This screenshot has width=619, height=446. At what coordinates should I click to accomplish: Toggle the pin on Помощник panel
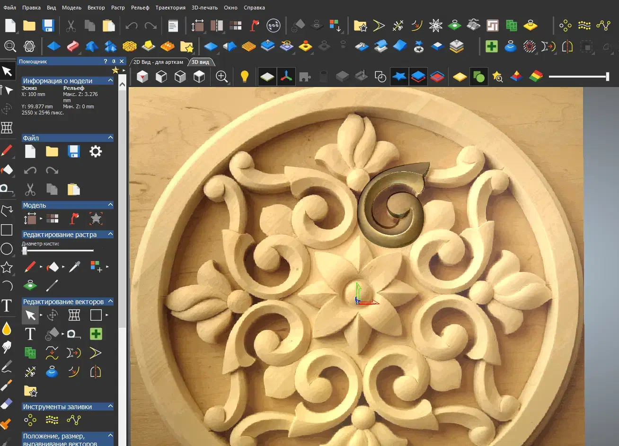point(114,61)
